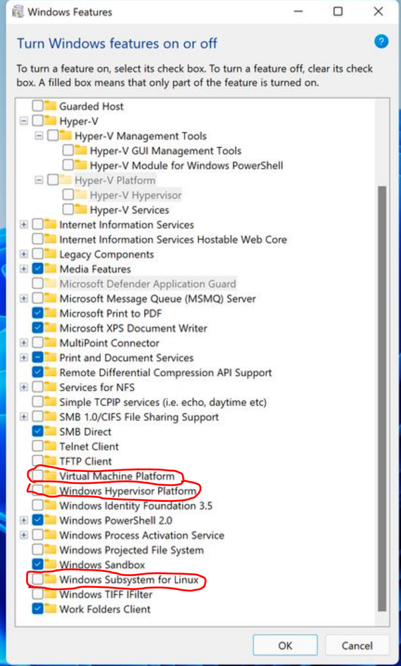This screenshot has width=401, height=666.
Task: Click the Windows Sandbox folder icon
Action: coord(51,565)
